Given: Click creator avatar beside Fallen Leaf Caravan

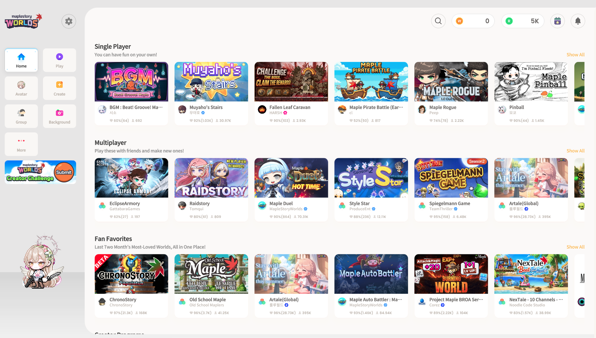Looking at the screenshot, I should pyautogui.click(x=262, y=109).
